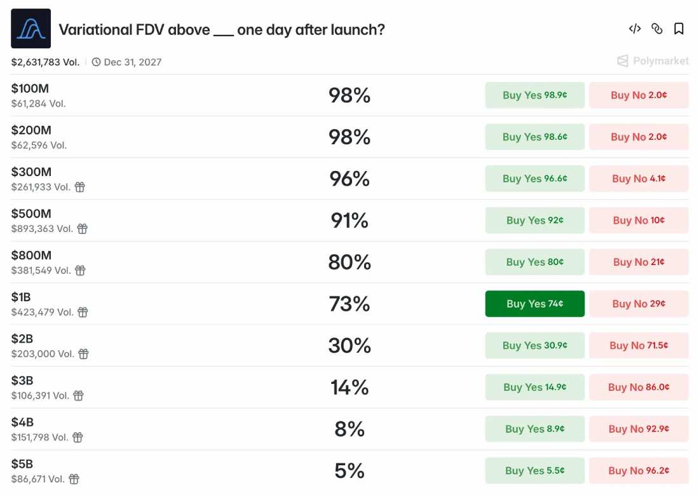Image resolution: width=699 pixels, height=497 pixels.
Task: Buy Yes at 74¢ for $1B
Action: pyautogui.click(x=534, y=304)
